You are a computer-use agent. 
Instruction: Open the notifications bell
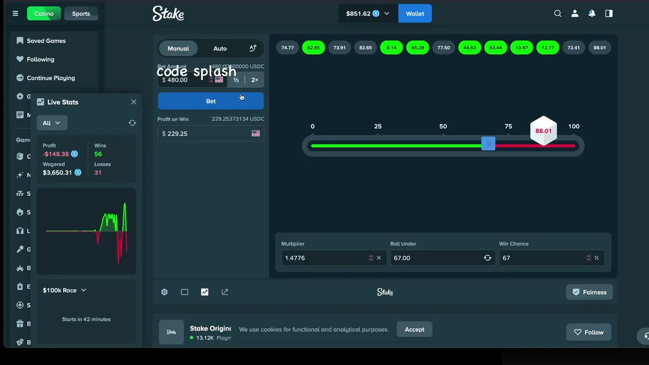(592, 14)
